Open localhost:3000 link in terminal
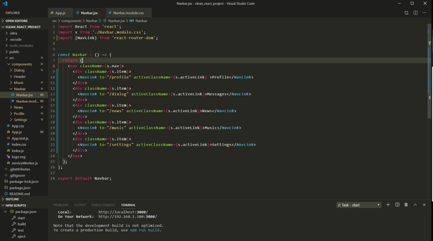 click(123, 212)
